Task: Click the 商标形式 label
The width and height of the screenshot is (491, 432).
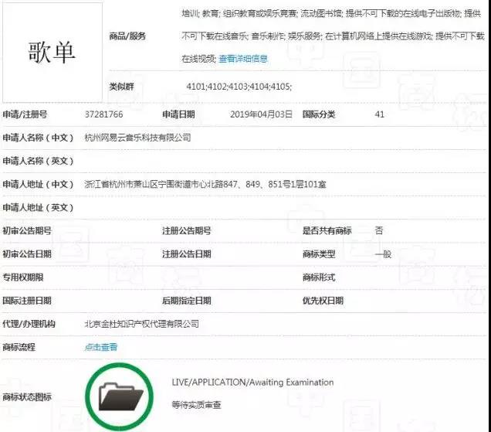Action: pos(319,277)
